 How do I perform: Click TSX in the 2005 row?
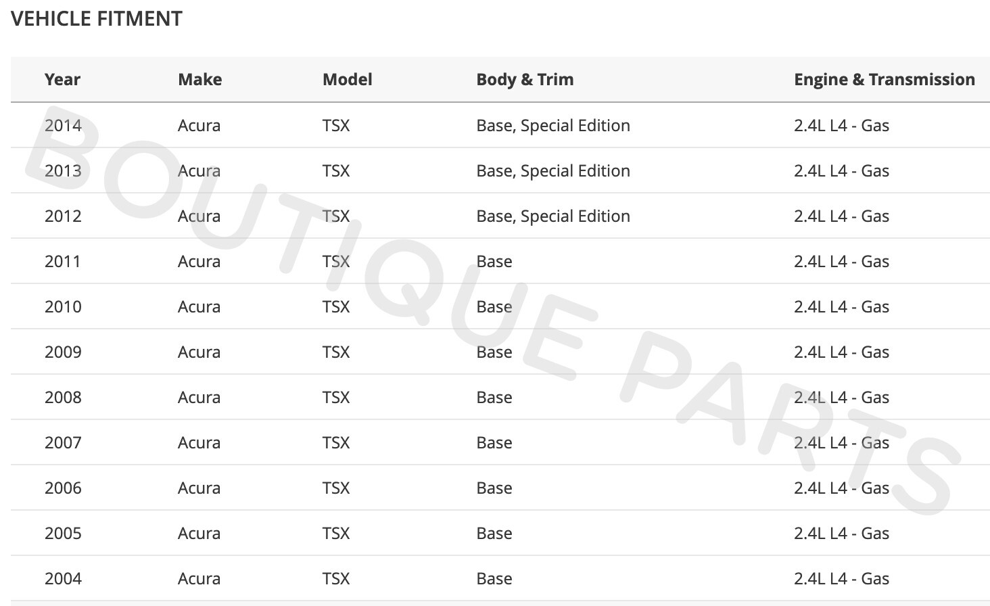coord(336,534)
